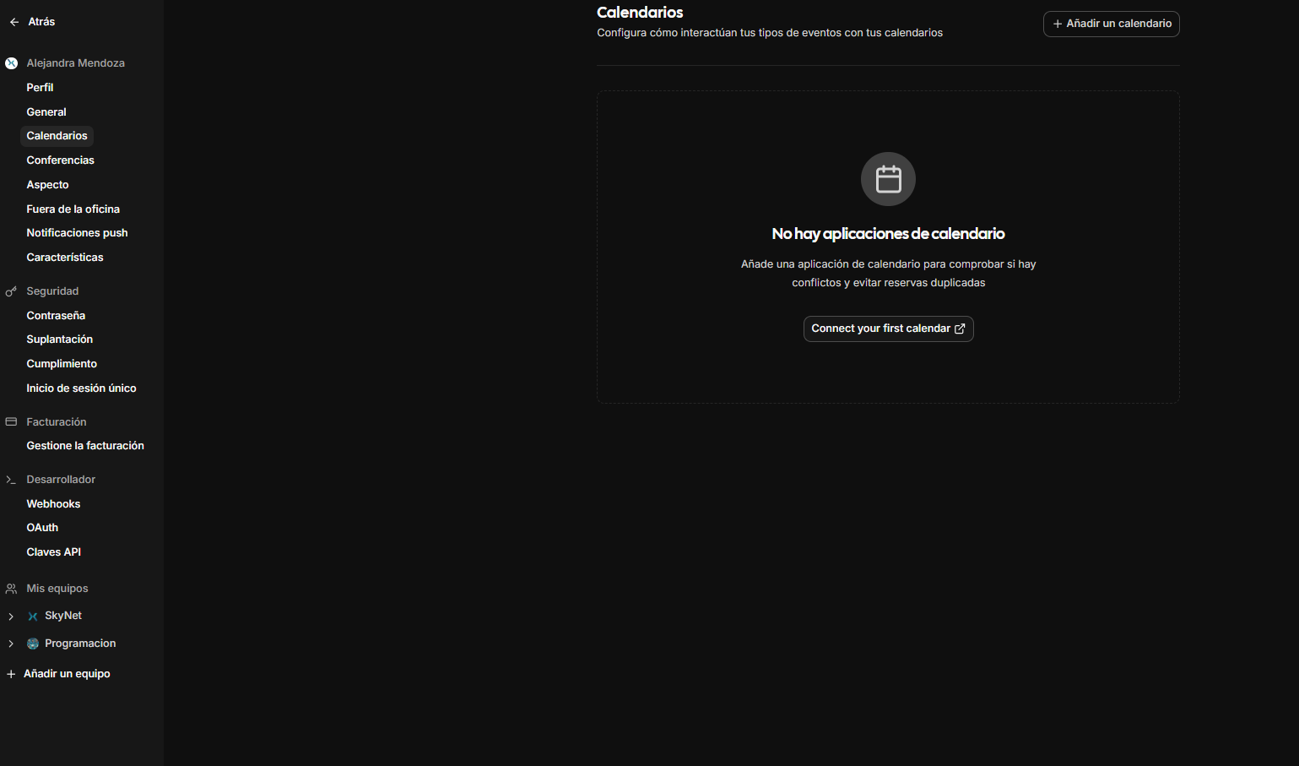Click the large calendar icon in empty state
The width and height of the screenshot is (1299, 766).
[x=888, y=179]
